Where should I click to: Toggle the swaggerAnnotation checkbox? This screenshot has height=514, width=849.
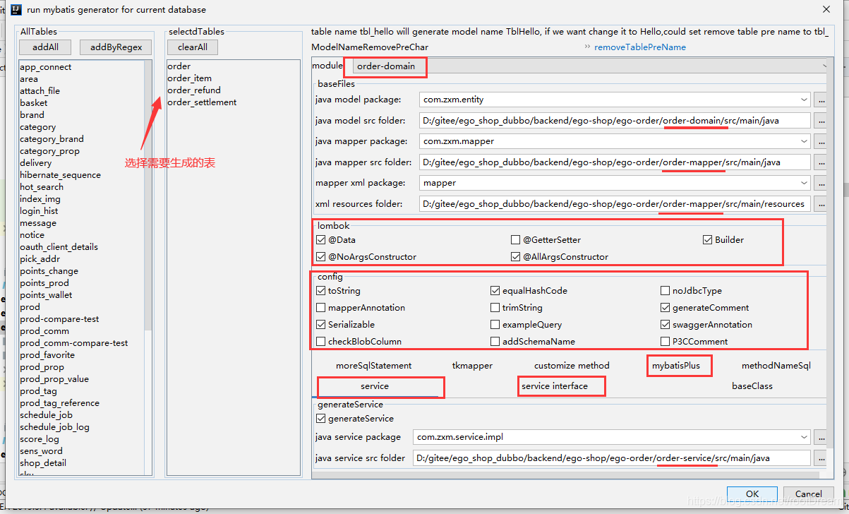665,325
